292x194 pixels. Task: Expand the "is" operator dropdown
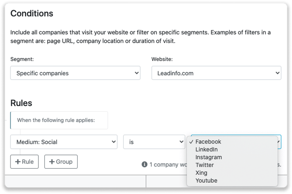pos(154,142)
